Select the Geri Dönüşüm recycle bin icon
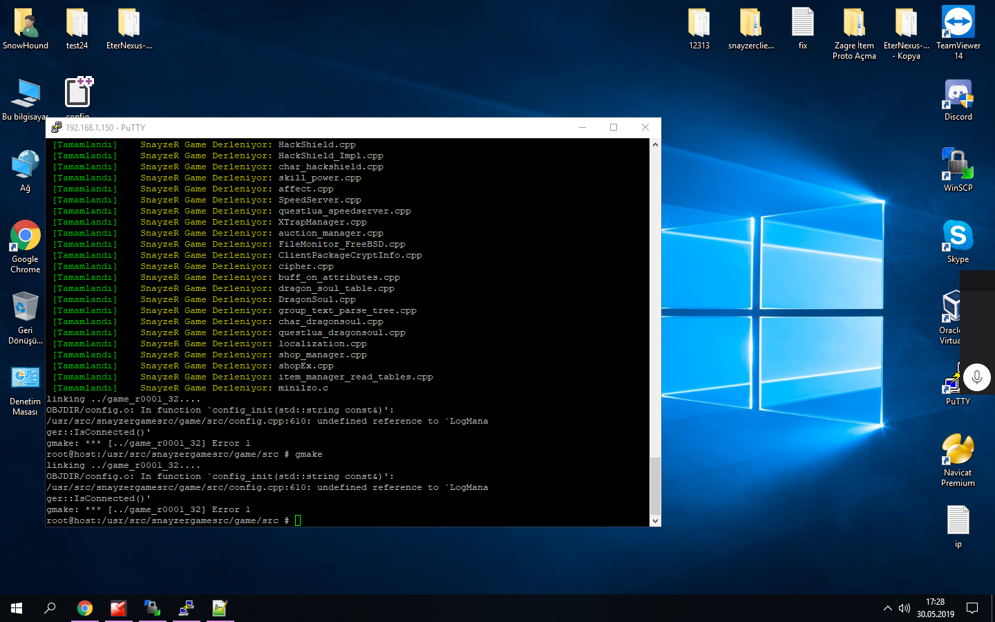995x622 pixels. coord(26,318)
